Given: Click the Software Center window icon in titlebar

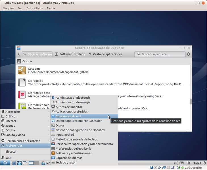Looking at the screenshot, I should (x=19, y=48).
